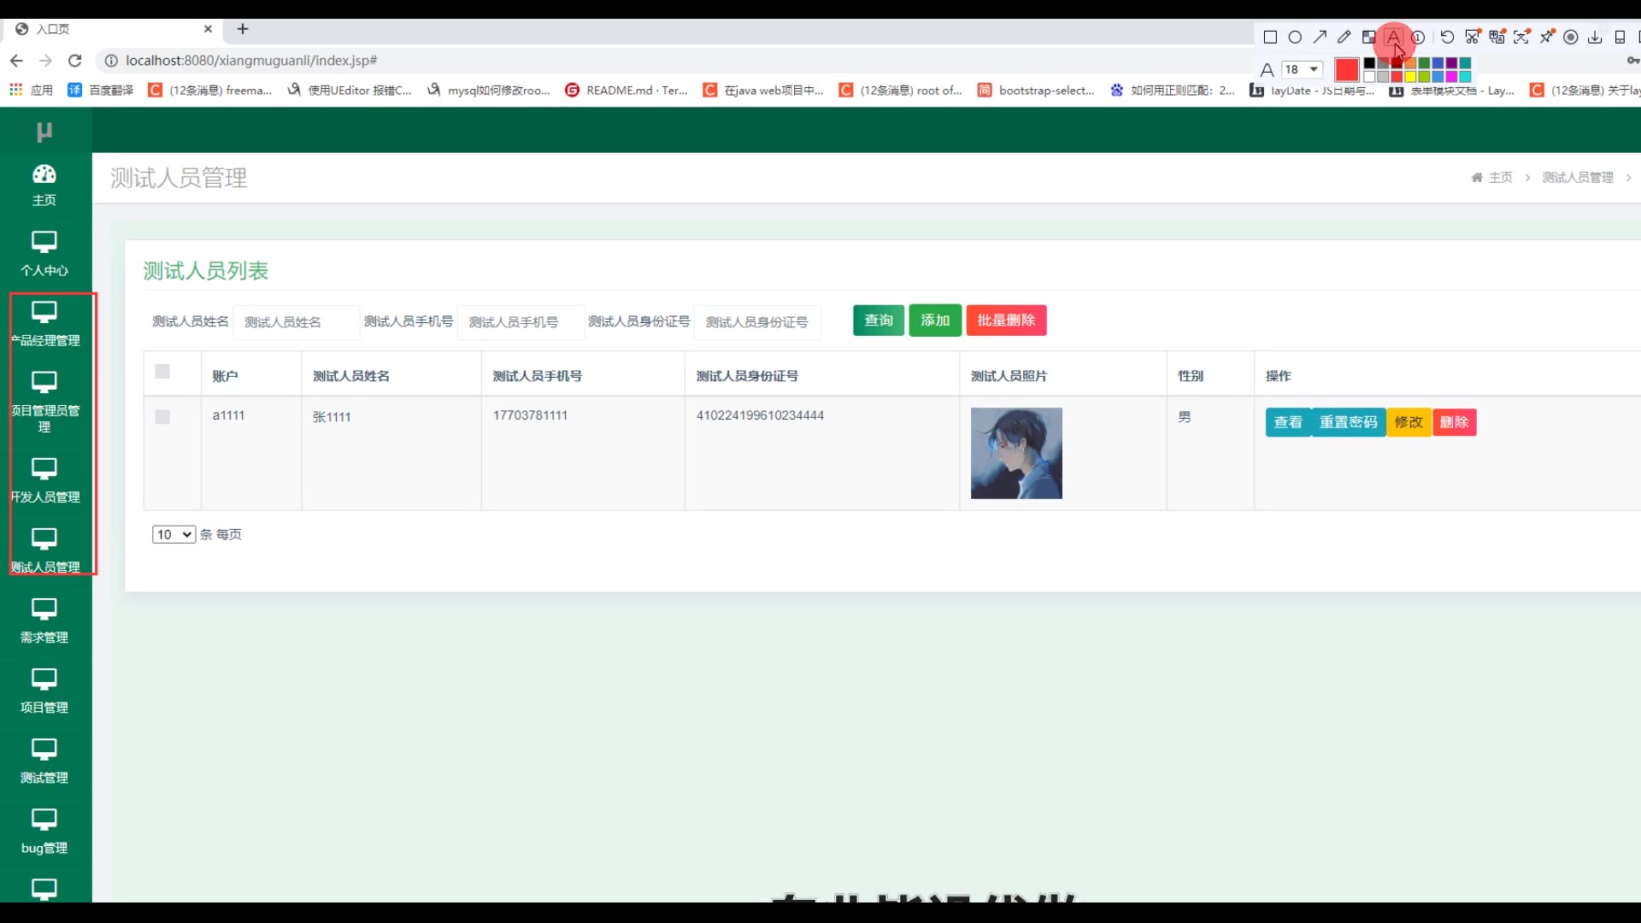Select the arrow drawing tool
Viewport: 1641px width, 923px height.
(x=1320, y=37)
